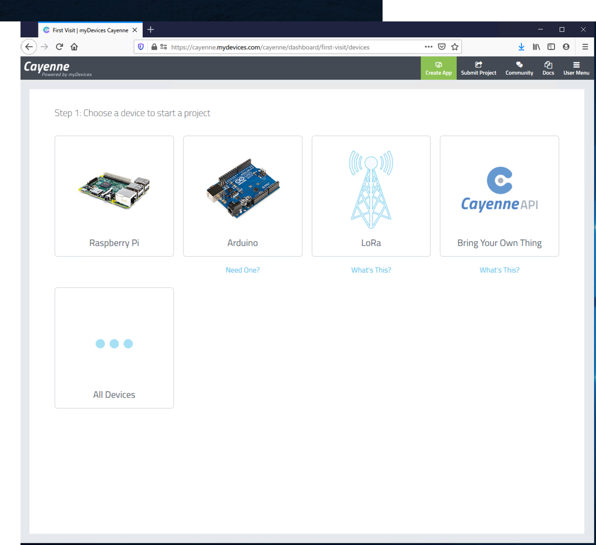Image resolution: width=596 pixels, height=545 pixels.
Task: Choose the Arduino device card
Action: pyautogui.click(x=243, y=196)
